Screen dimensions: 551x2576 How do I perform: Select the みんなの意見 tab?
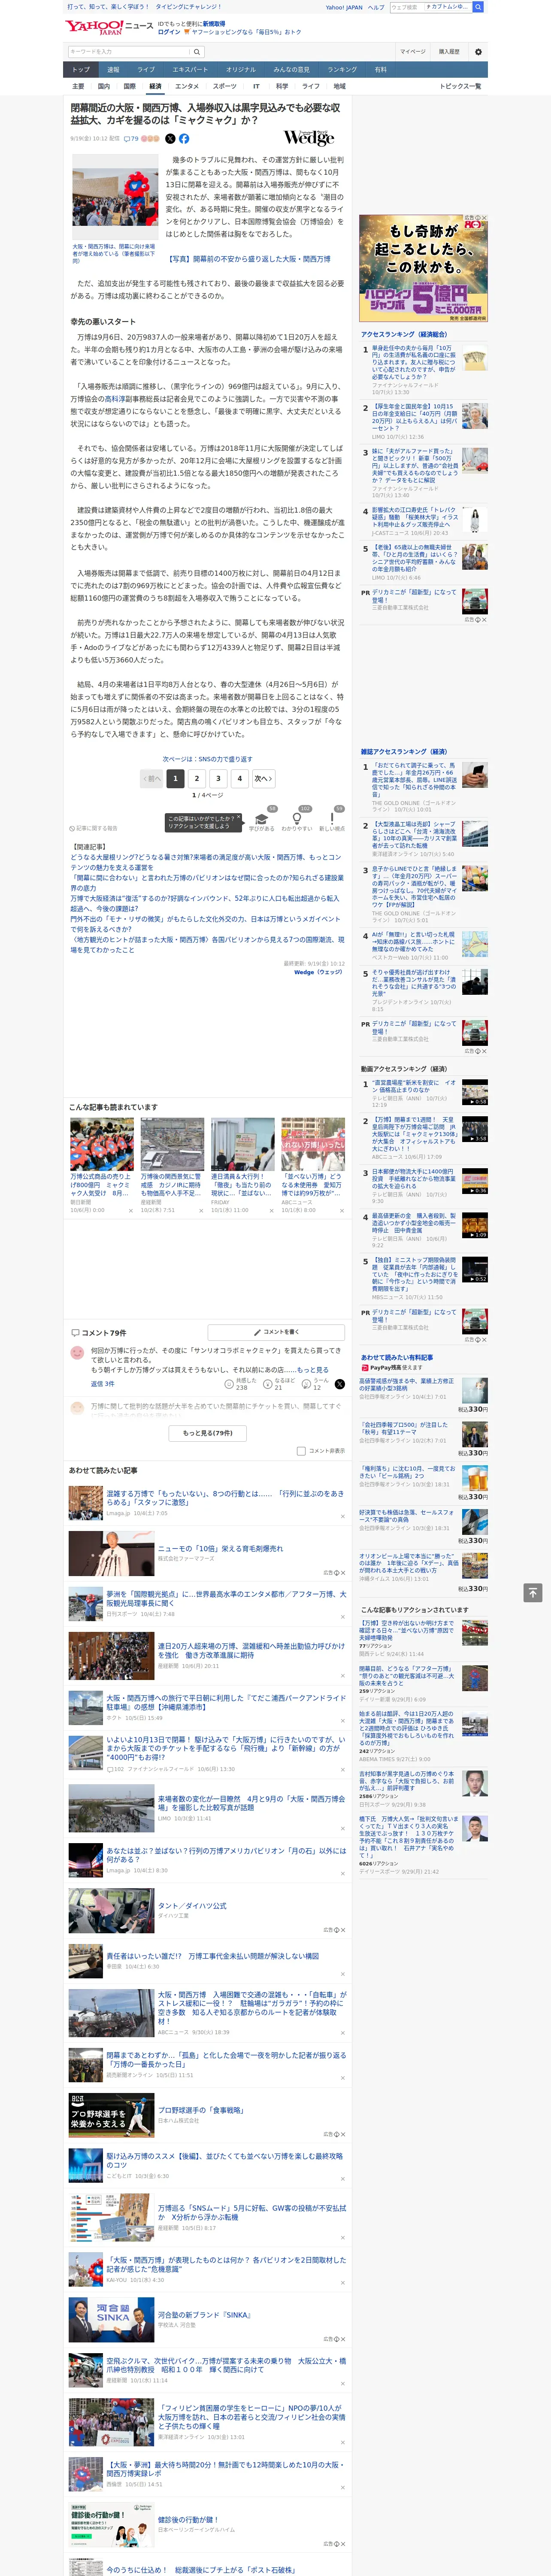click(x=291, y=70)
